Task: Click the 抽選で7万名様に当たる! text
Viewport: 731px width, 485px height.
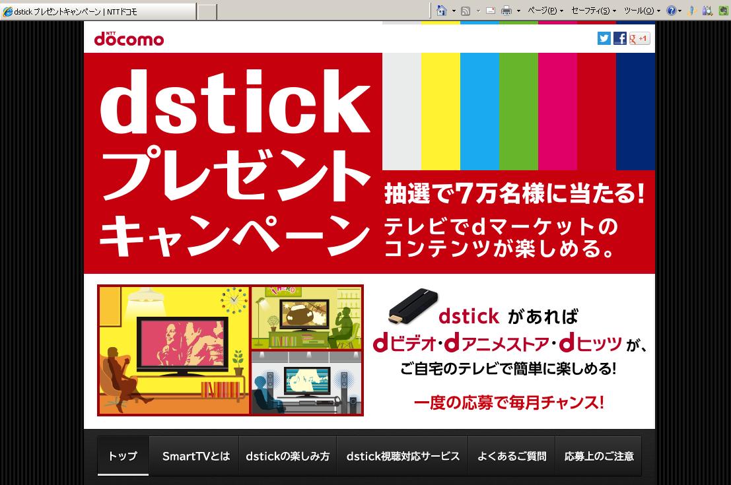Action: 514,193
